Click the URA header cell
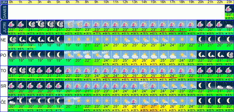This screenshot has width=234, height=112. 4,2
